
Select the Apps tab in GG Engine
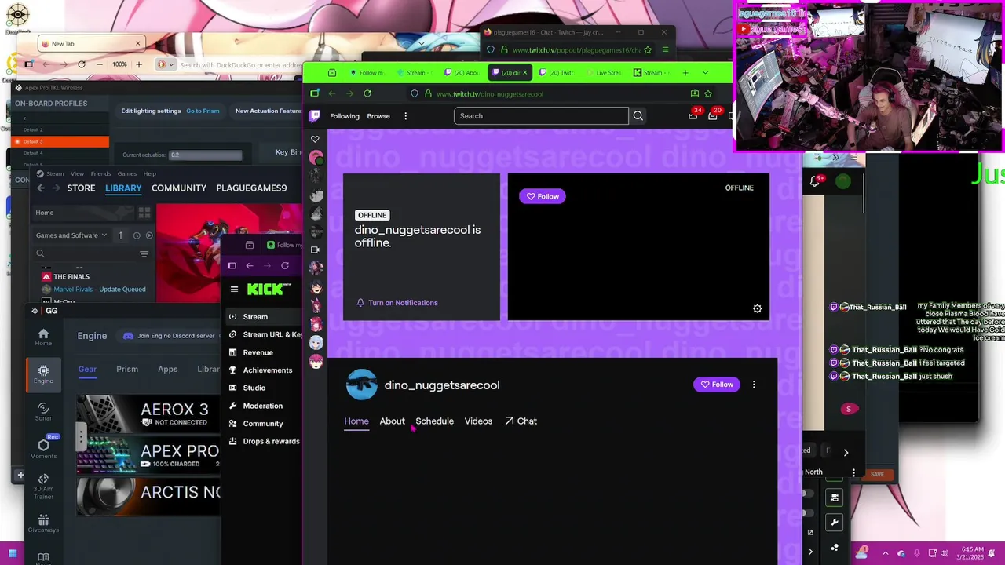[167, 369]
